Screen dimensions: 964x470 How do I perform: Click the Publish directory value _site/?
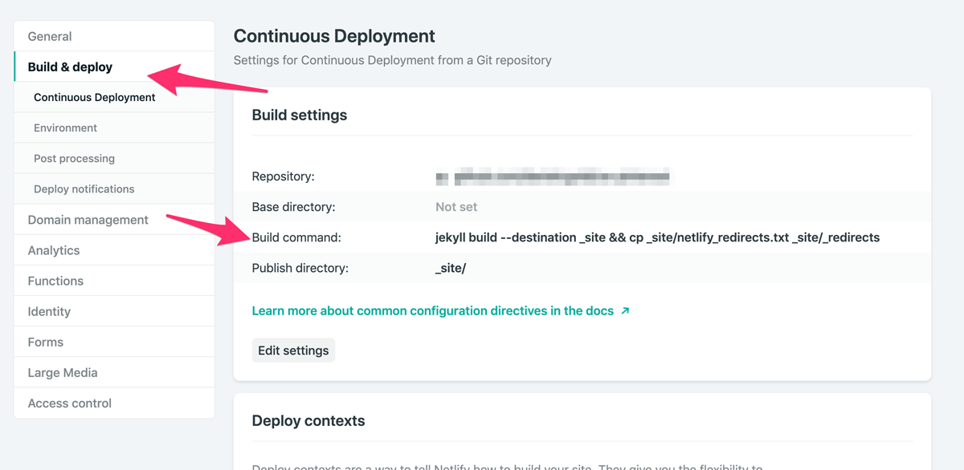coord(451,268)
